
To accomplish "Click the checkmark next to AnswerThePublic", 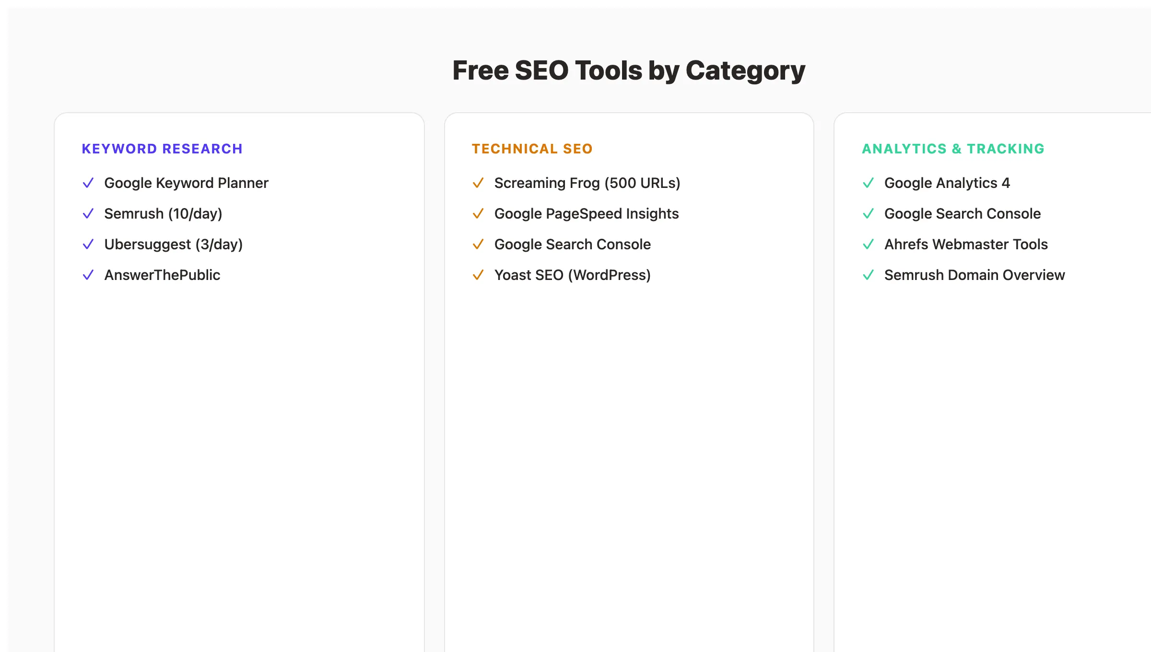I will pyautogui.click(x=88, y=275).
